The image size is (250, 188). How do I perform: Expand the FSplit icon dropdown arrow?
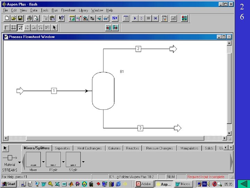coord(63,162)
